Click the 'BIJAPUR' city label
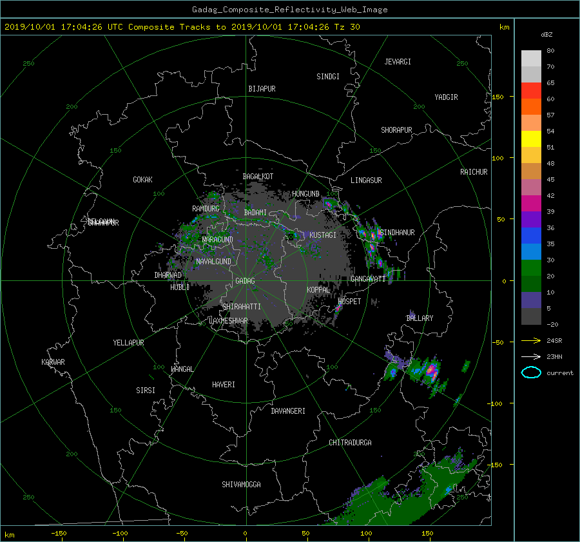 point(262,89)
